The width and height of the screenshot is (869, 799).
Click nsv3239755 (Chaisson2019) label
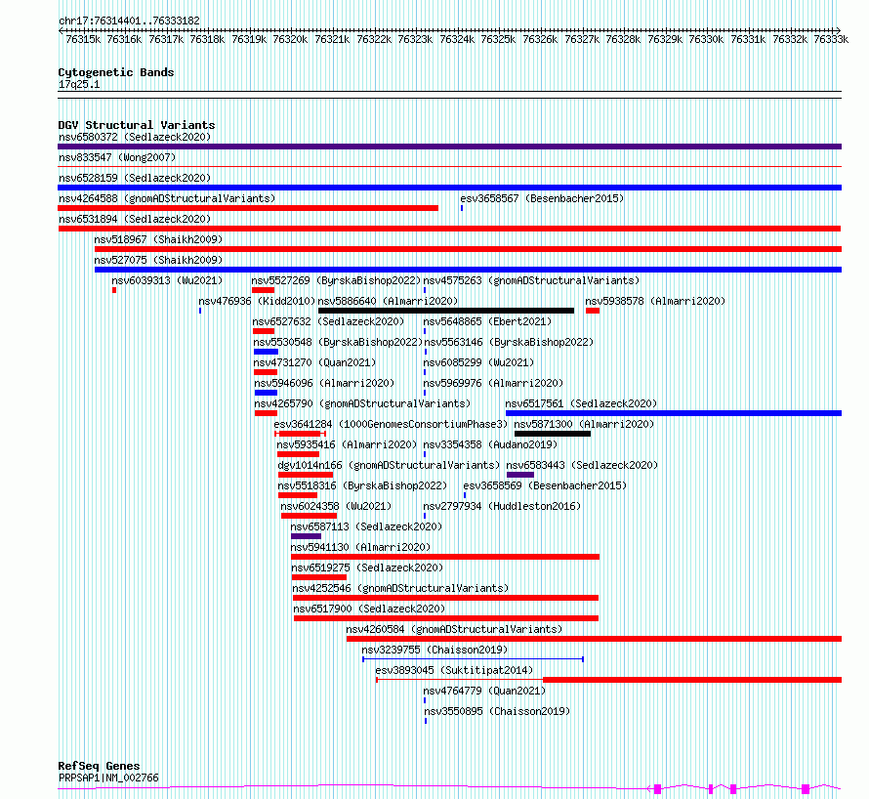click(434, 650)
